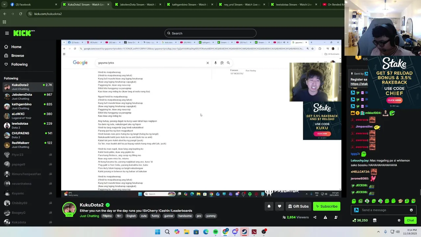Open offline channel RimuruTempestFan

[28, 174]
